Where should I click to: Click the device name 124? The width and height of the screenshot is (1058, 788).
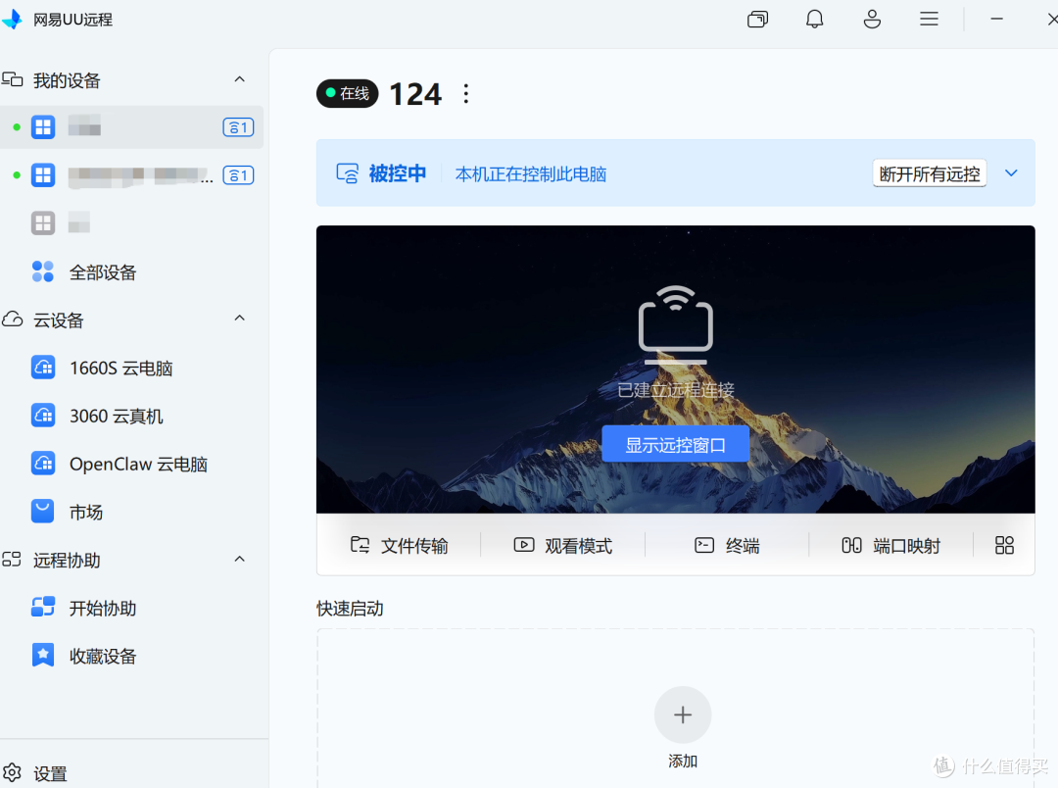415,94
